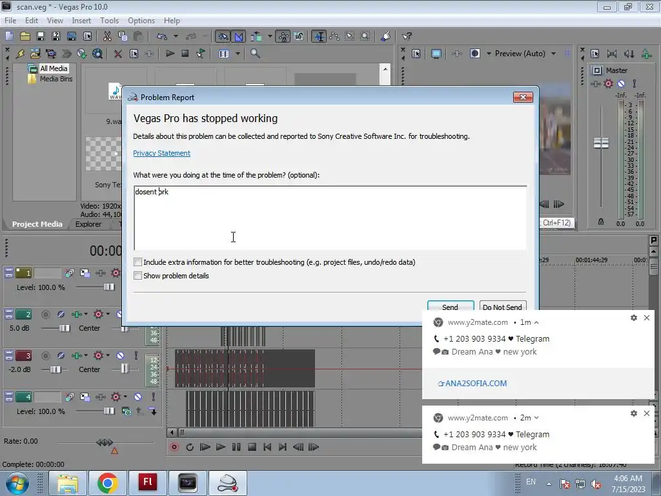Click the Do Not Send button
Image resolution: width=661 pixels, height=496 pixels.
(x=502, y=307)
